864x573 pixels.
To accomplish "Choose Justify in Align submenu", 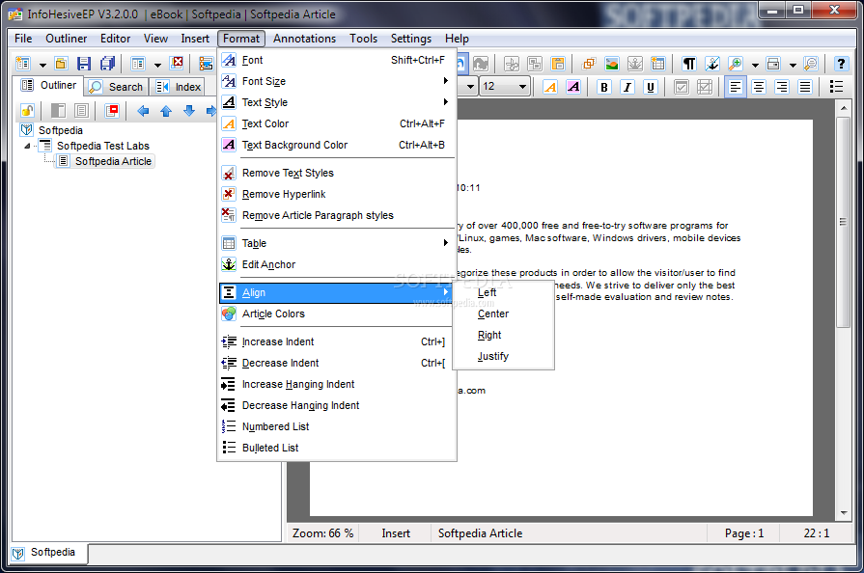I will [503, 356].
